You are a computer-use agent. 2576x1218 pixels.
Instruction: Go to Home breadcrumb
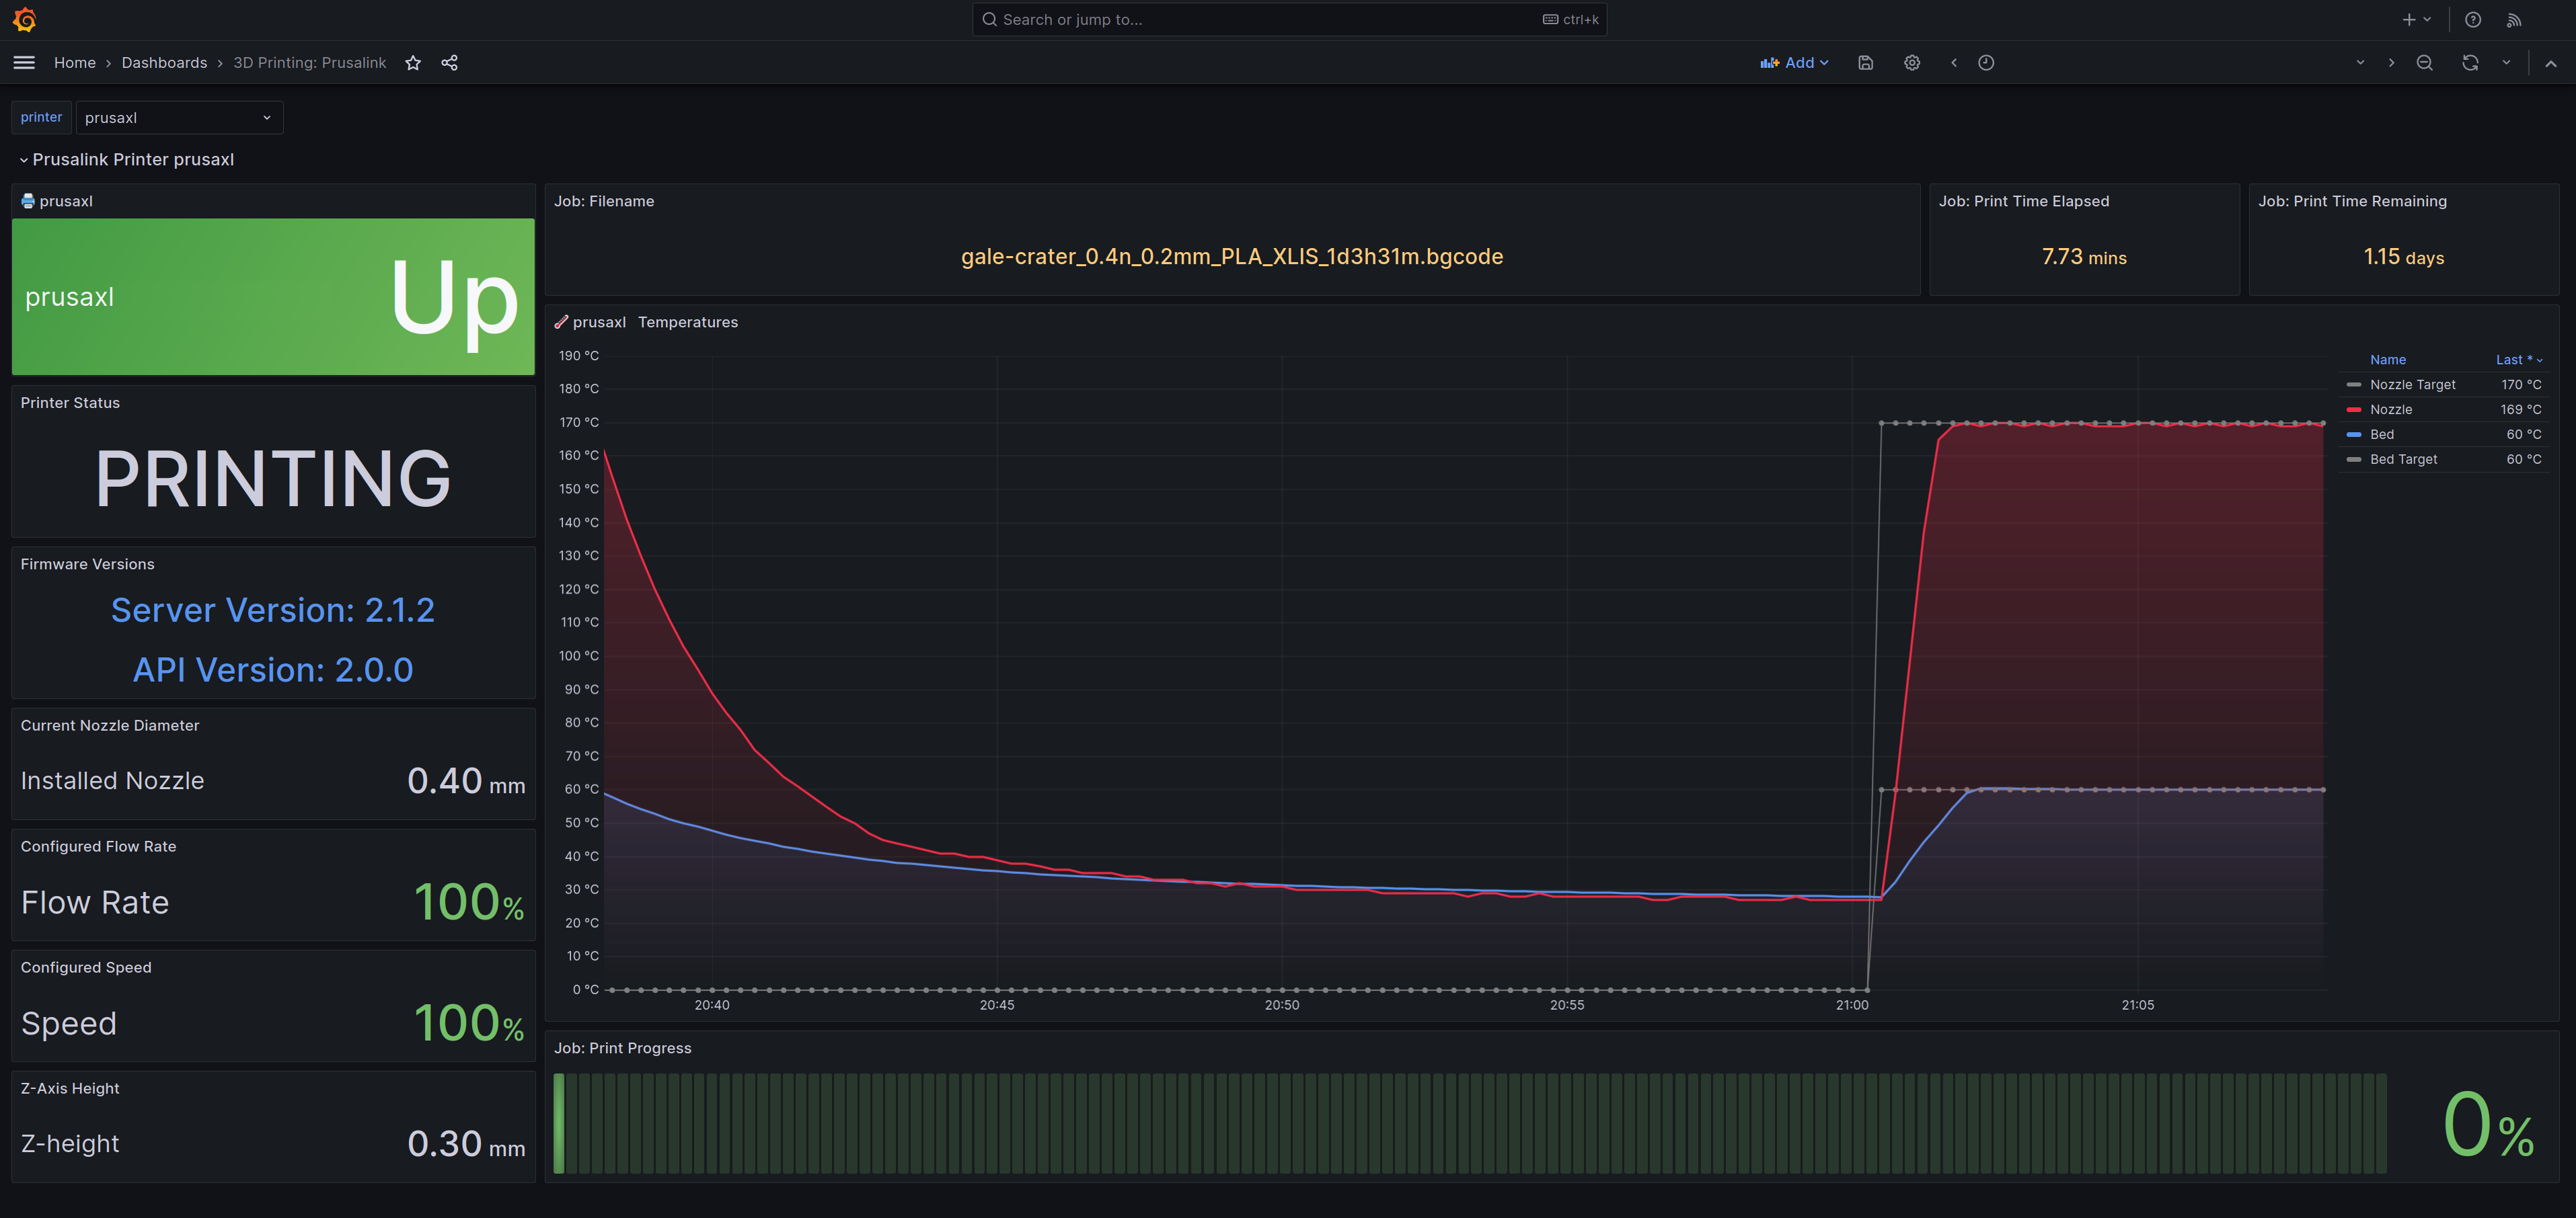pyautogui.click(x=75, y=63)
